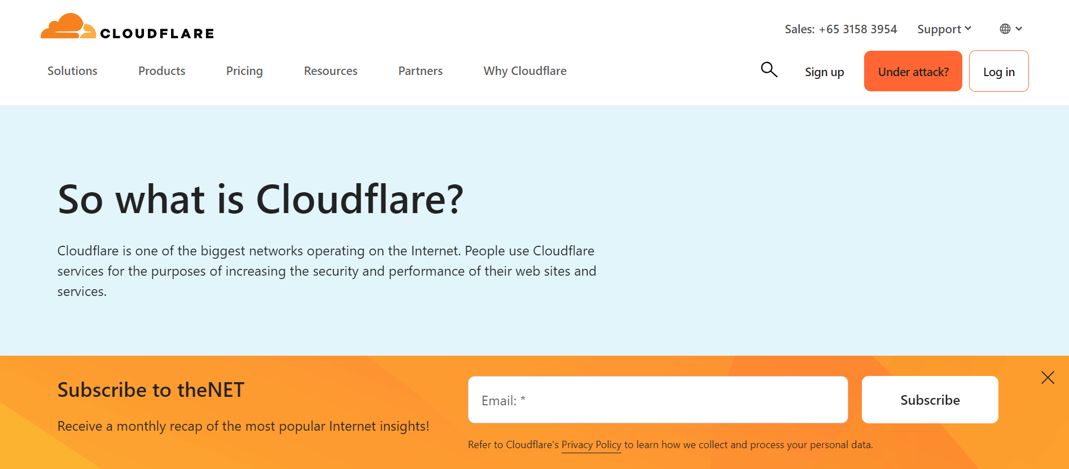Expand the language selector chevron
This screenshot has width=1069, height=469.
pos(1019,29)
